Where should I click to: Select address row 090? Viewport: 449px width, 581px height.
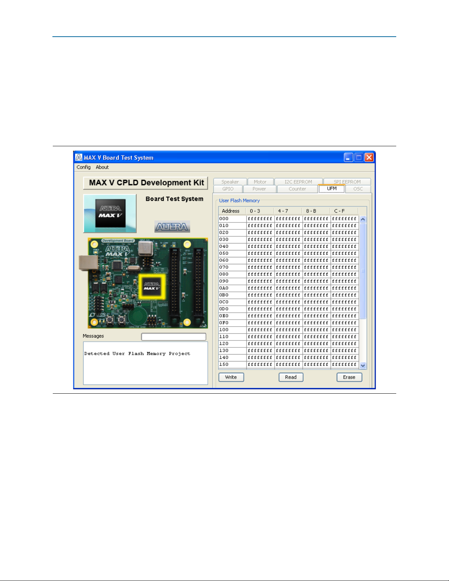[289, 282]
